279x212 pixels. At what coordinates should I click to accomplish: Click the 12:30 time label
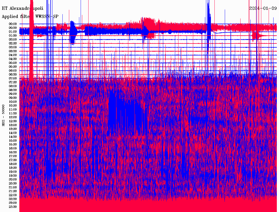pyautogui.click(x=13, y=121)
